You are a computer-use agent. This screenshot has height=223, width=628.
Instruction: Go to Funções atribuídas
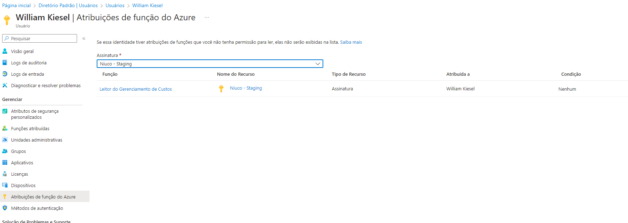(x=30, y=128)
